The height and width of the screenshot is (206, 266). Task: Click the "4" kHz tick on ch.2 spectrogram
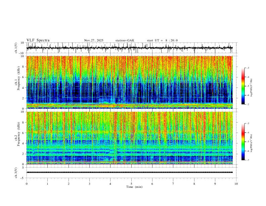[x=24, y=143]
